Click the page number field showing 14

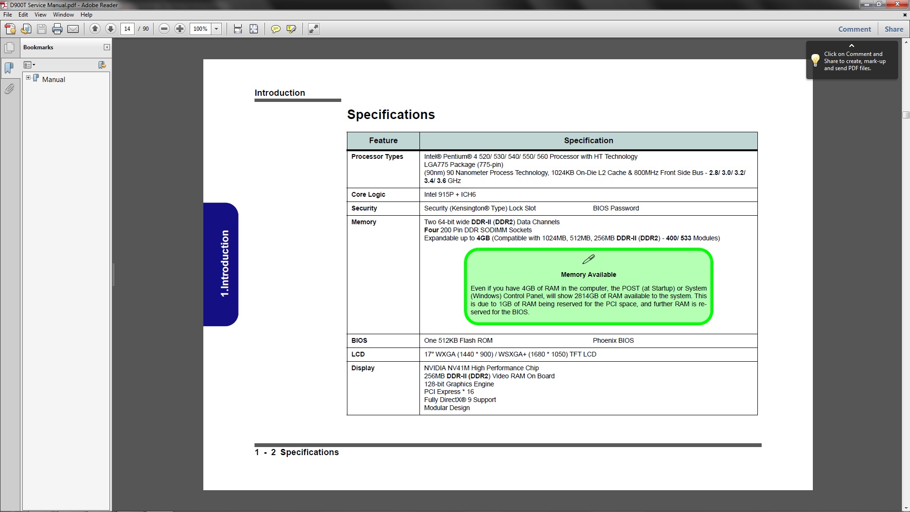pyautogui.click(x=127, y=29)
